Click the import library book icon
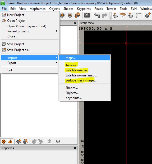The image size is (152, 164). (25, 141)
